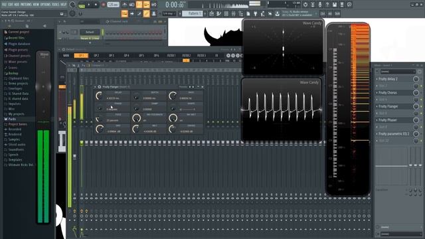Click the transport Play button
The height and width of the screenshot is (239, 425).
tap(88, 5)
